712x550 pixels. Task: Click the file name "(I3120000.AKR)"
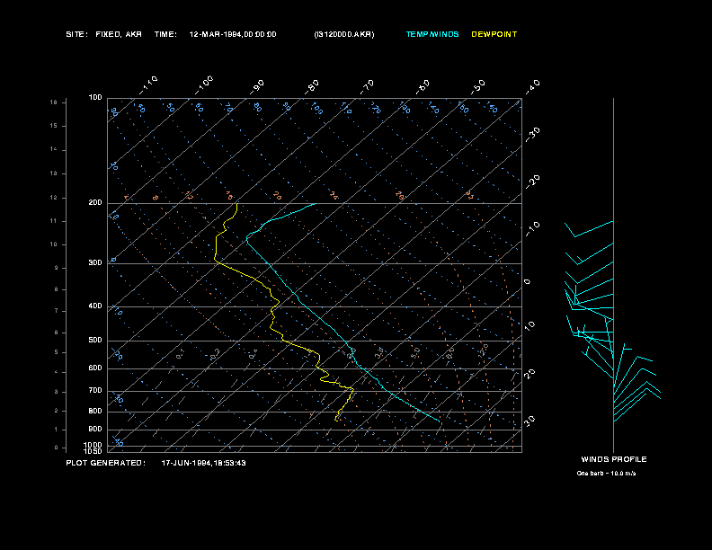tap(344, 34)
